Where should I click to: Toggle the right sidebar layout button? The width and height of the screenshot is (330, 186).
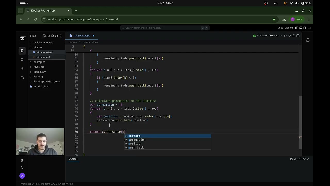click(305, 28)
